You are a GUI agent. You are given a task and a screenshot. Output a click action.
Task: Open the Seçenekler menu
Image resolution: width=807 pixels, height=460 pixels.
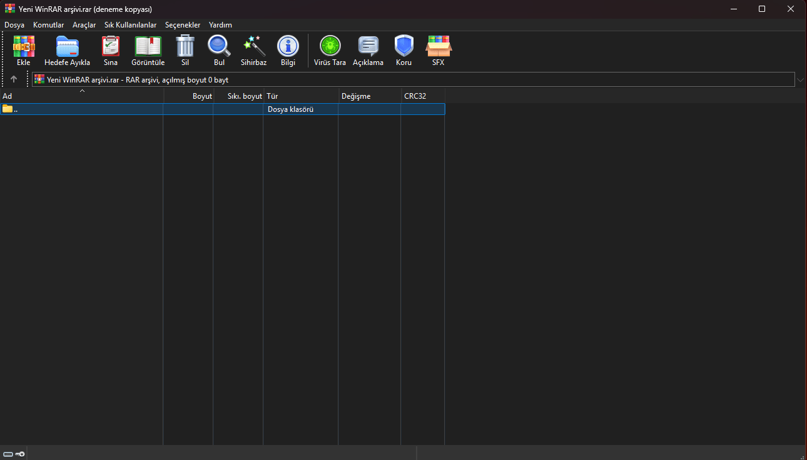(183, 25)
